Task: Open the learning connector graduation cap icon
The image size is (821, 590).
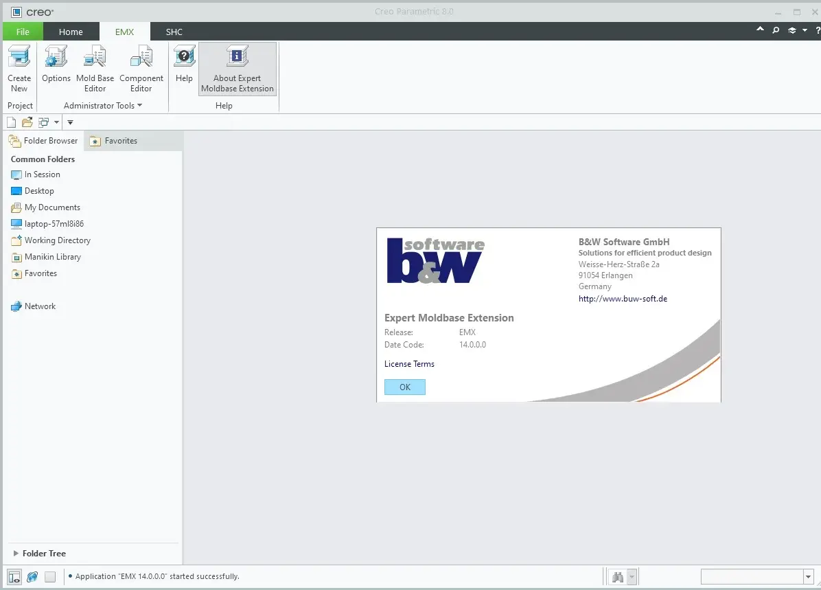Action: click(792, 30)
